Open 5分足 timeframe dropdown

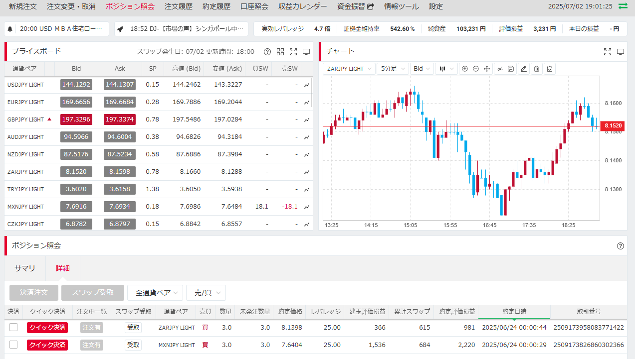click(x=393, y=69)
